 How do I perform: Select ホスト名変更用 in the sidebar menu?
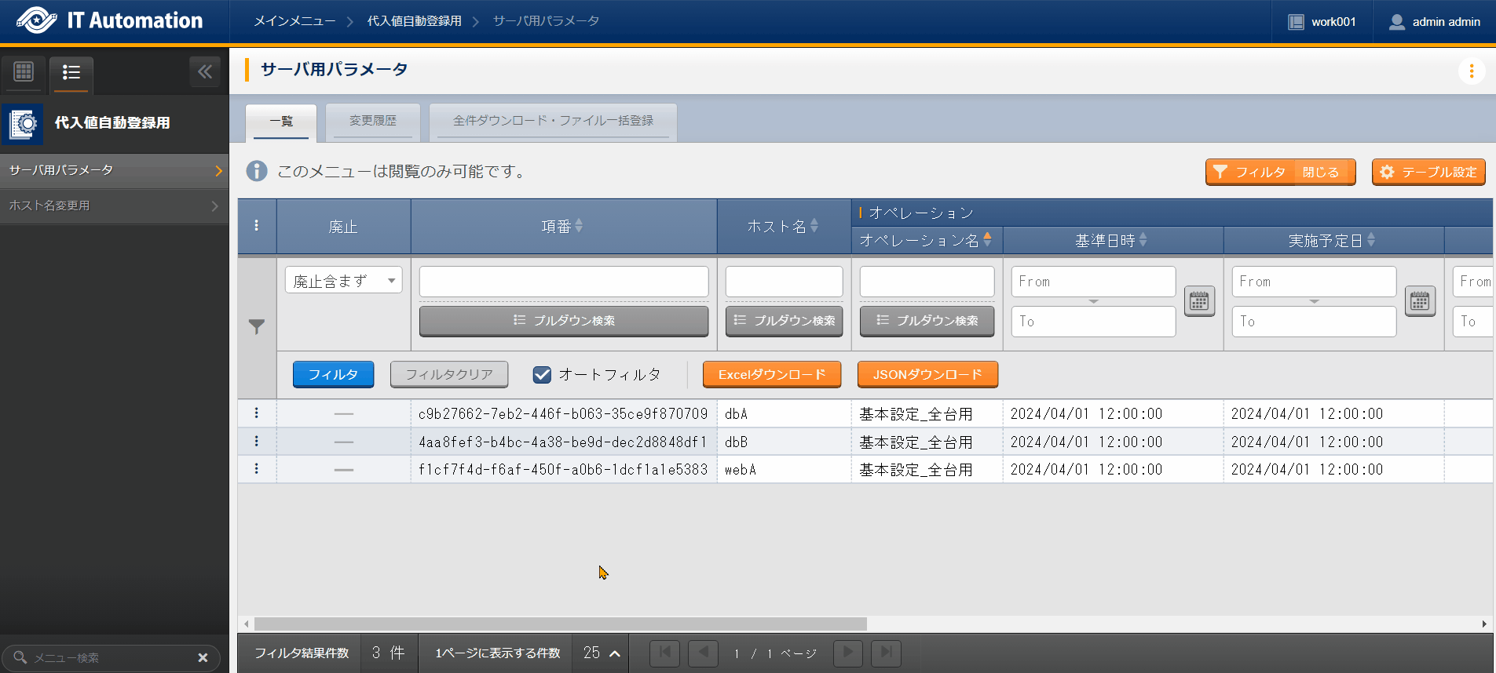[114, 206]
